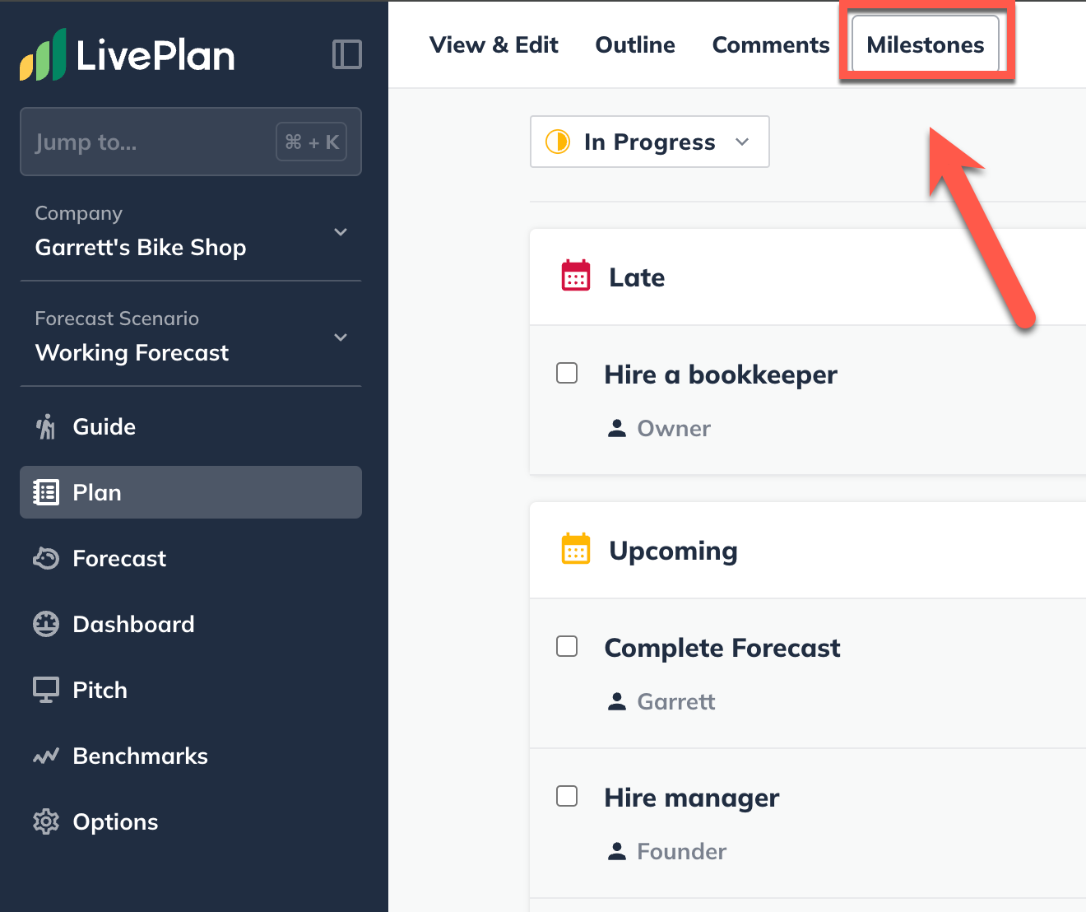The width and height of the screenshot is (1086, 912).
Task: Click person icon next to Garrett
Action: click(617, 701)
